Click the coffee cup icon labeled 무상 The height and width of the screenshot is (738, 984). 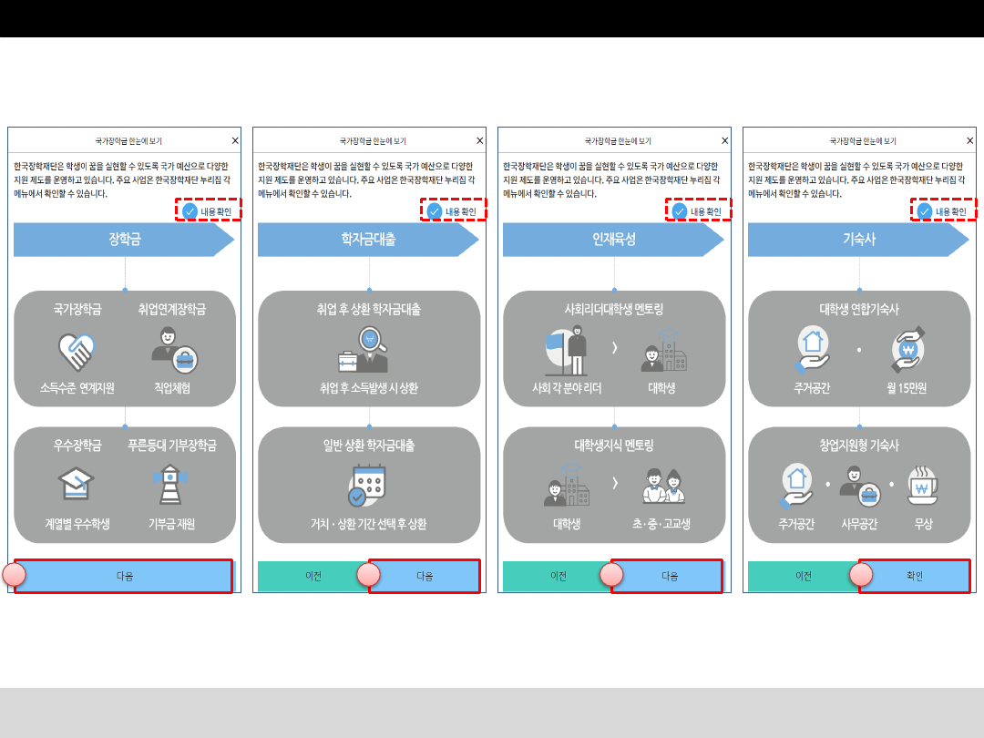click(923, 487)
